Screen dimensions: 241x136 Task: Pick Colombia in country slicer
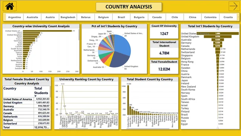[x=210, y=17]
